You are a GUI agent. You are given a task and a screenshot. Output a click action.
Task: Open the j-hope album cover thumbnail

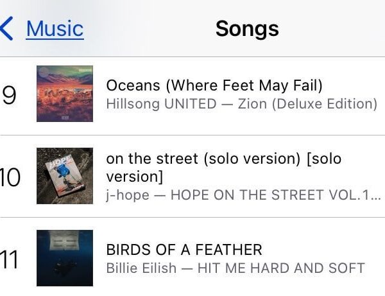64,176
